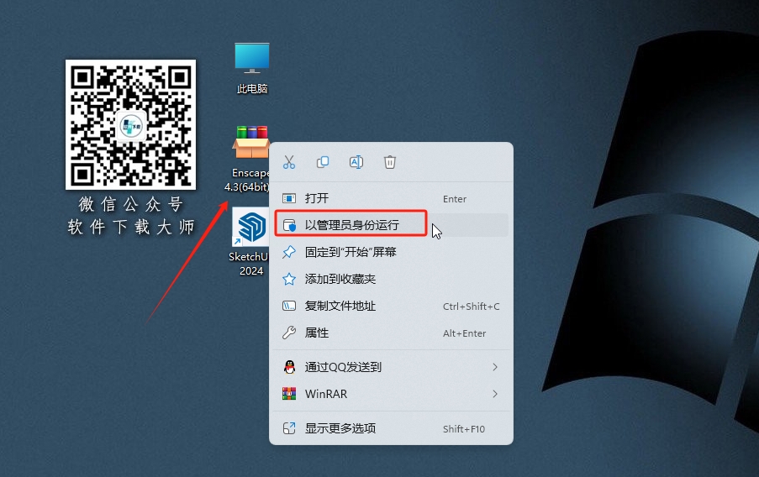Image resolution: width=759 pixels, height=477 pixels.
Task: Click the star icon beside 添加到收藏夹
Action: 289,279
